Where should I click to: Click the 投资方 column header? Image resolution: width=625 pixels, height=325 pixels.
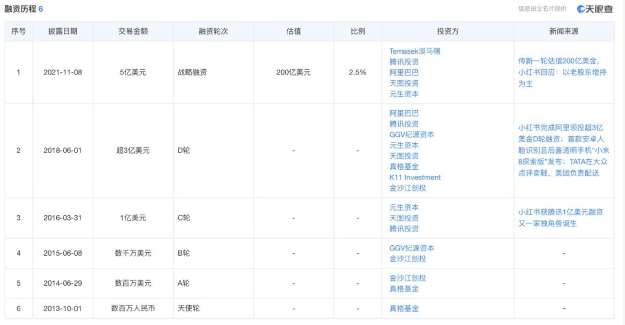click(x=447, y=31)
